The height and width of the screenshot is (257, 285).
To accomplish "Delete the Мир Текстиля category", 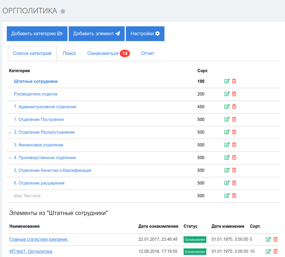I will tap(234, 196).
